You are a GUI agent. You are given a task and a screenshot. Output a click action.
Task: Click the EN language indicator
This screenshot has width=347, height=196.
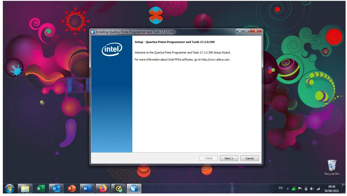tap(281, 188)
